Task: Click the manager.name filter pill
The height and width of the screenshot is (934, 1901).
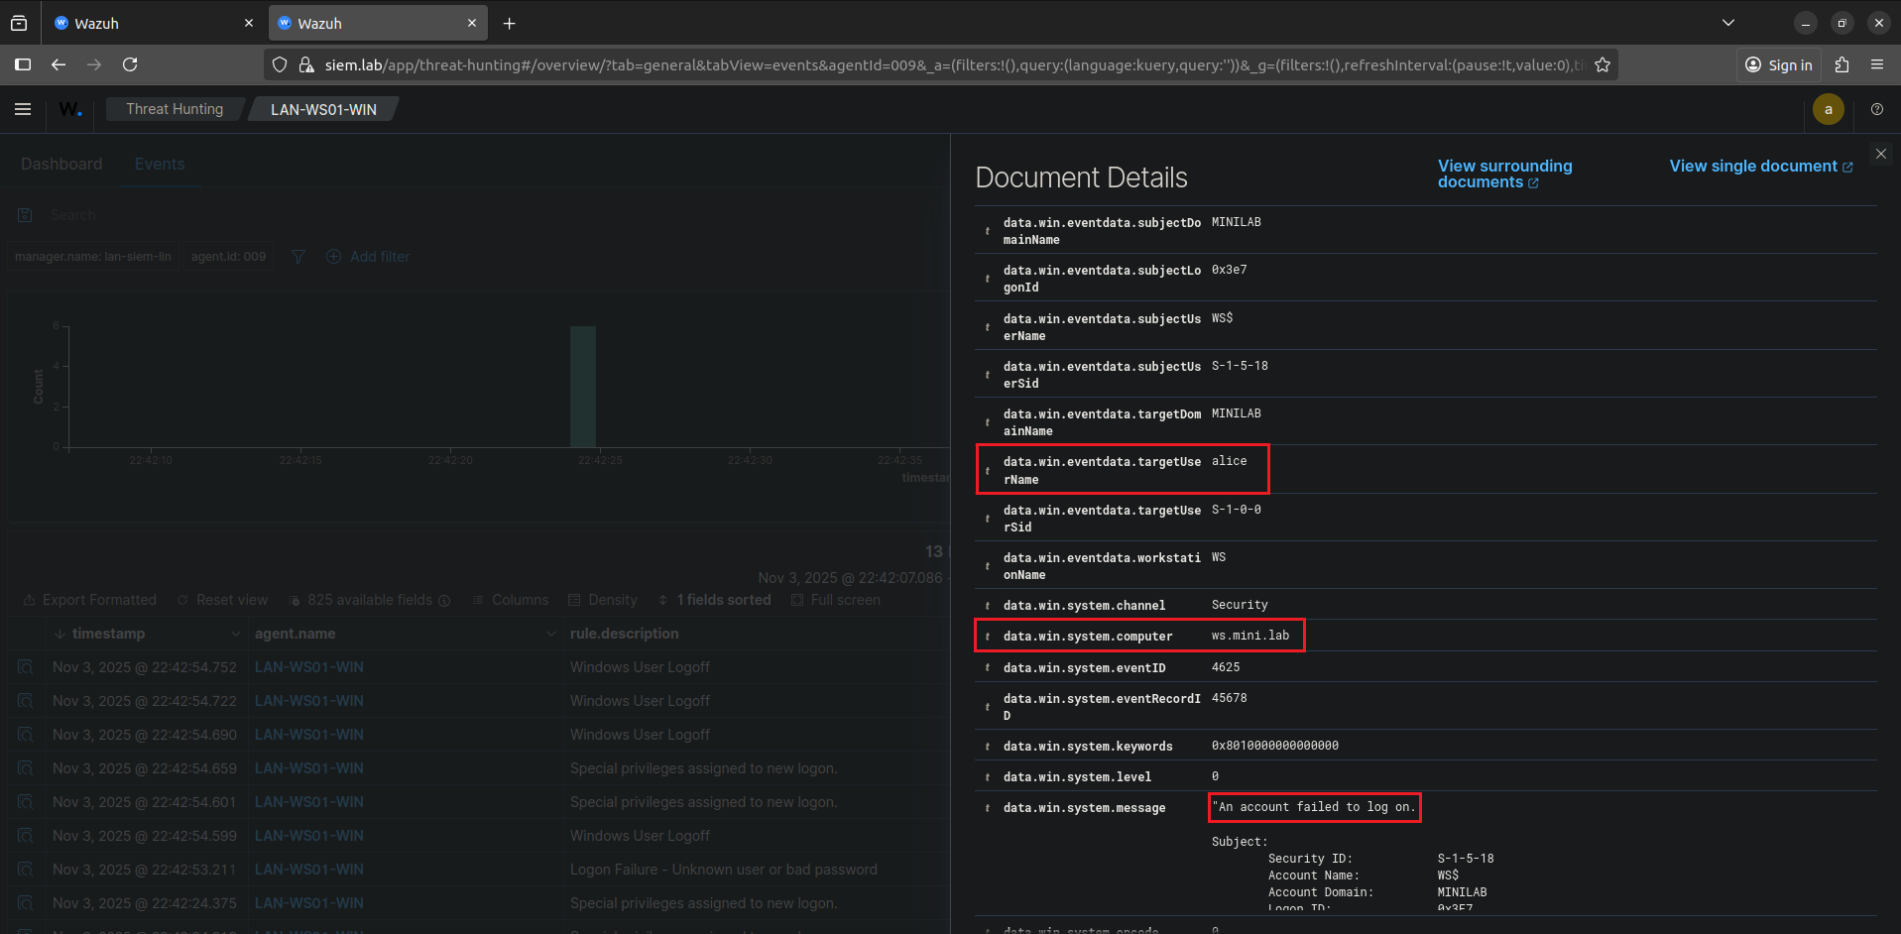Action: click(93, 257)
